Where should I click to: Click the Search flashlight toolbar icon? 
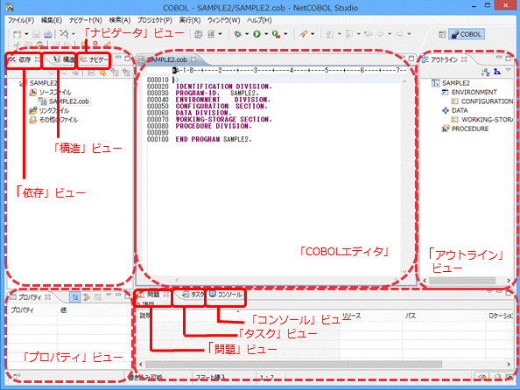(x=303, y=34)
